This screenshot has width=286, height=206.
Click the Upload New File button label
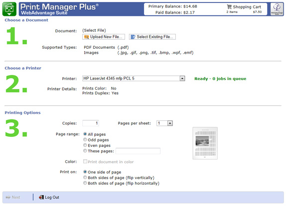click(106, 37)
